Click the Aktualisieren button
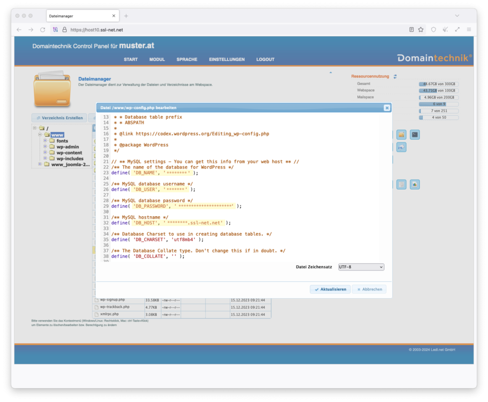488x402 pixels. point(330,289)
